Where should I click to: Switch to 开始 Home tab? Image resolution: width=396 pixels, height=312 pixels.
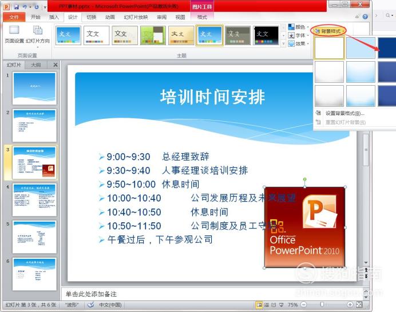(x=35, y=17)
